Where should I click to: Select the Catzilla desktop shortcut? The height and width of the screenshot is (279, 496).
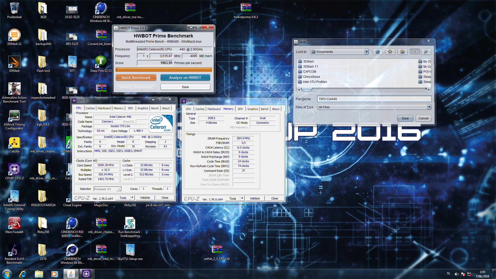pyautogui.click(x=14, y=145)
